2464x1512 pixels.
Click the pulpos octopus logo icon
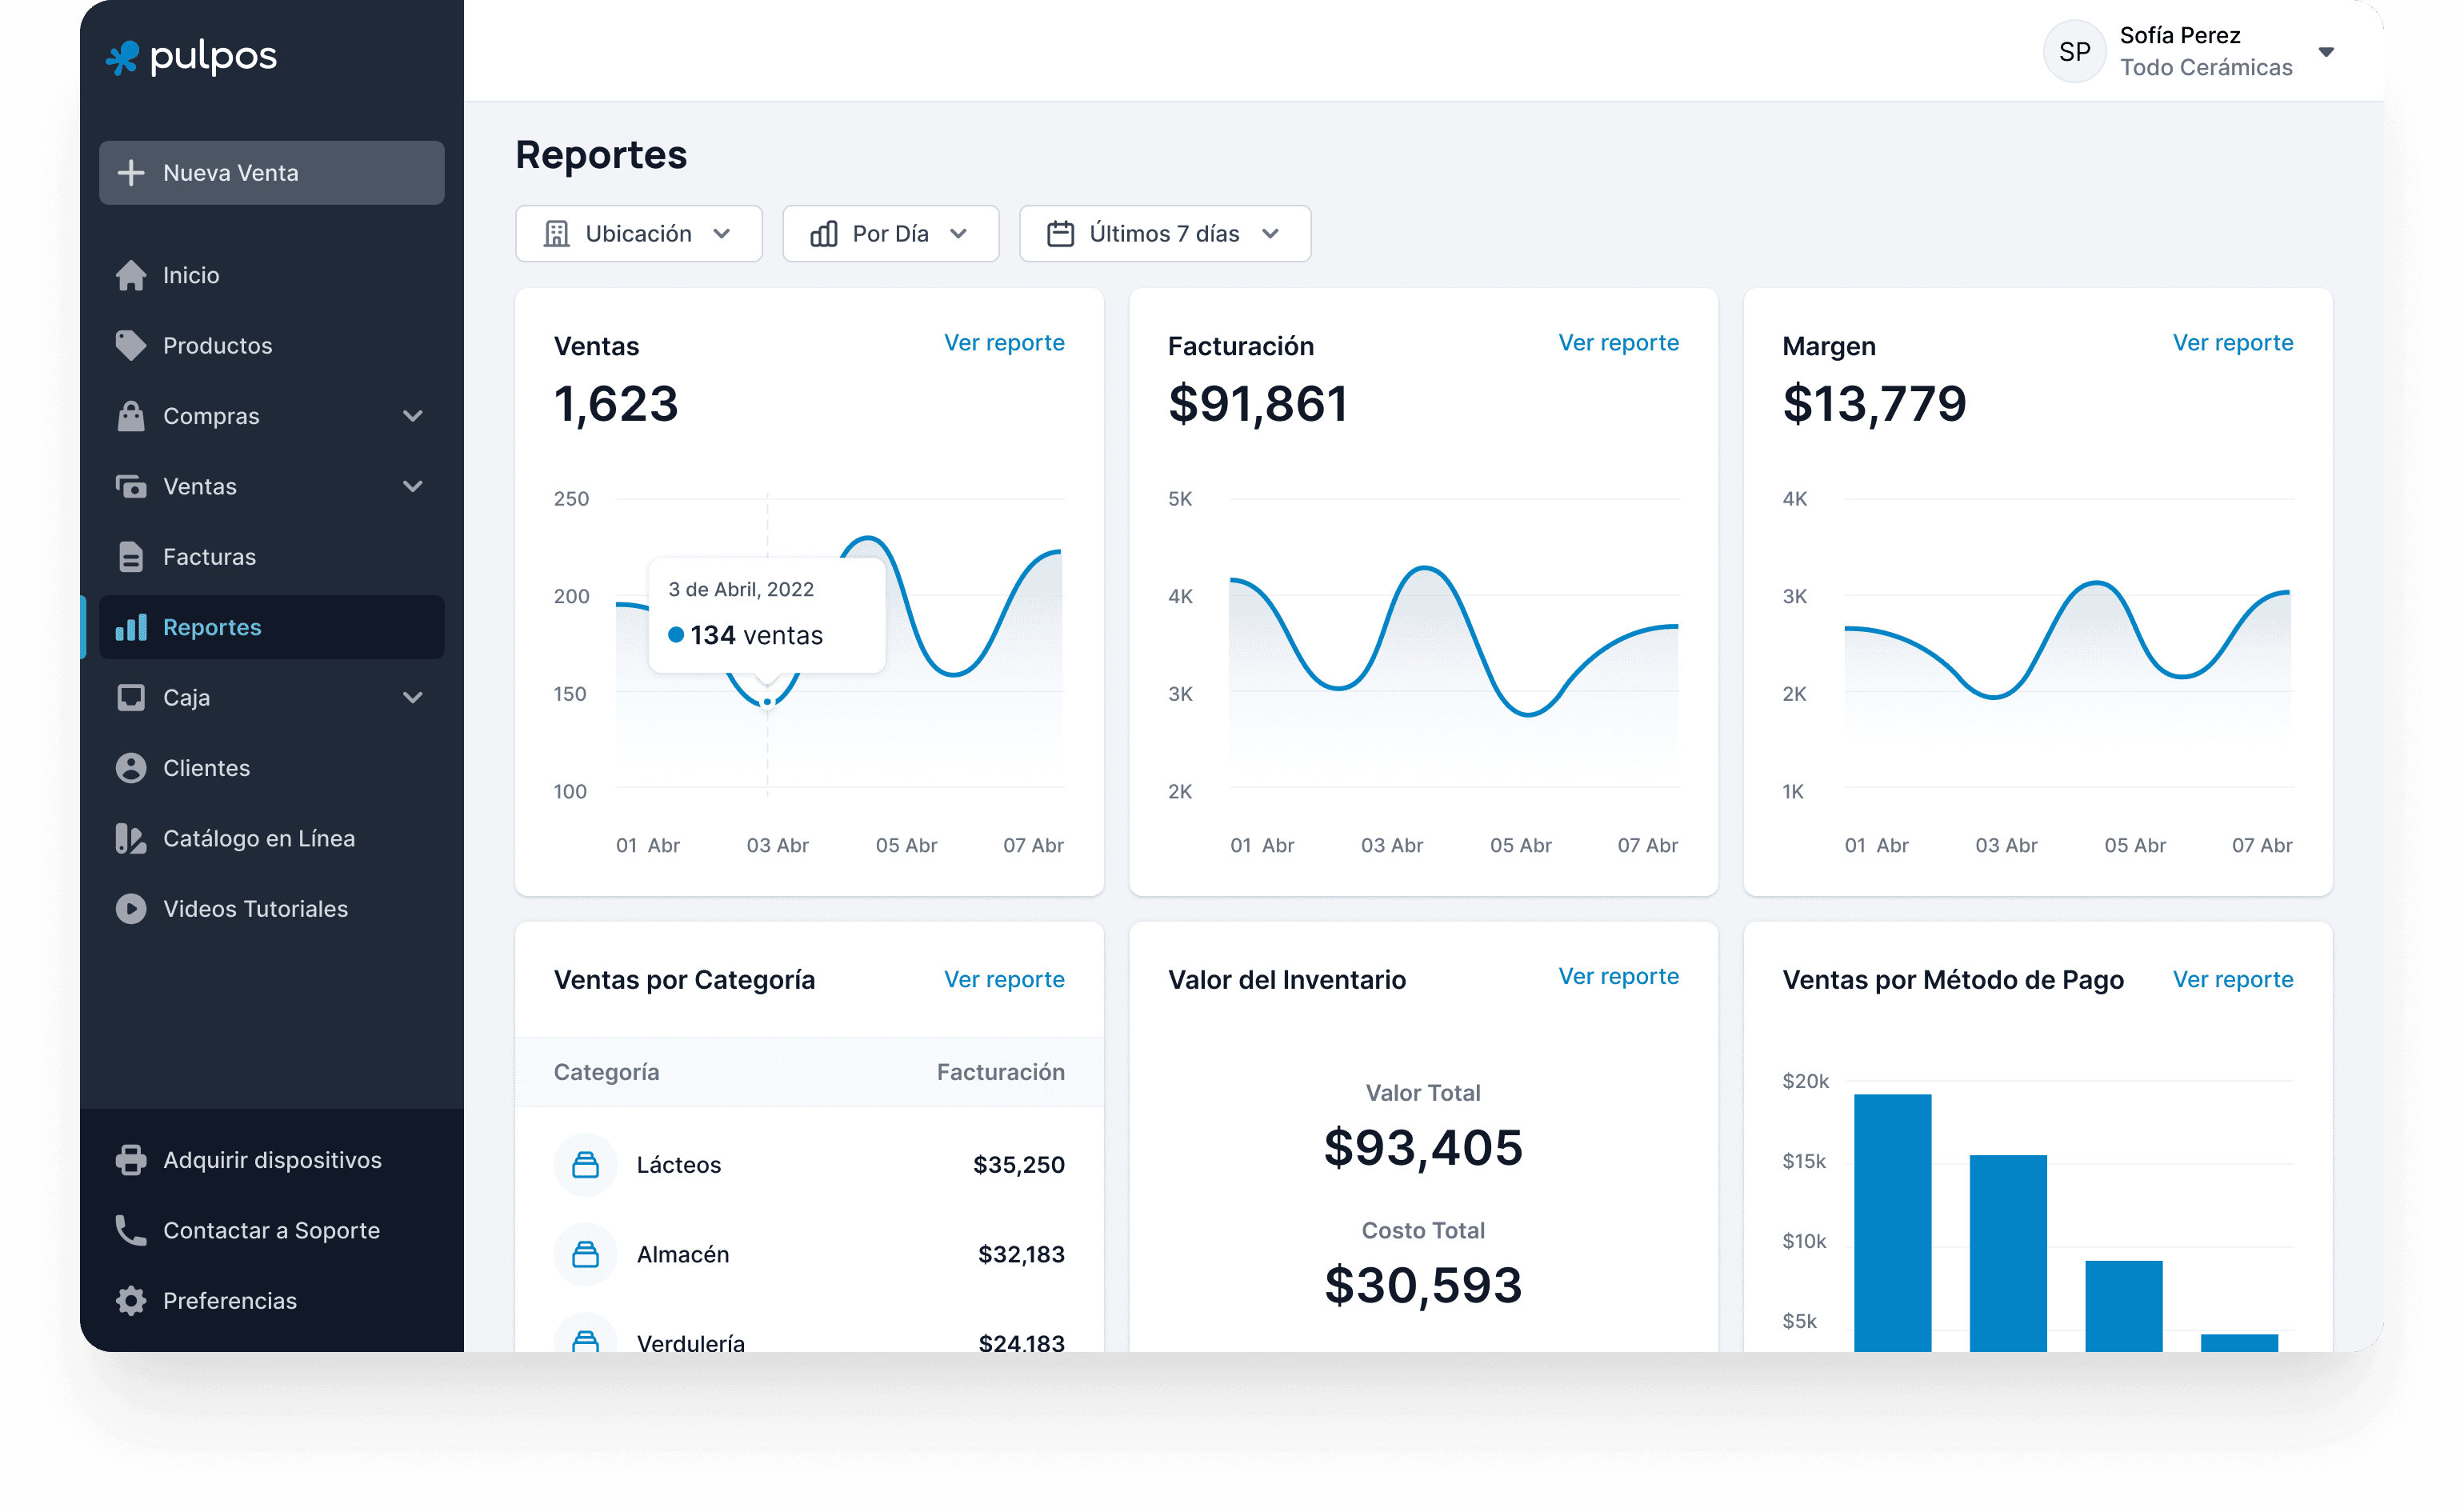tap(123, 57)
